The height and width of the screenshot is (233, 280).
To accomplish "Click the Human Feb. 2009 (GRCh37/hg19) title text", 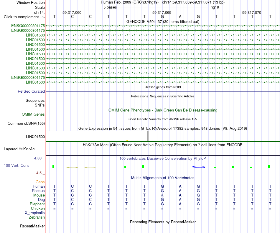I will [130, 2].
